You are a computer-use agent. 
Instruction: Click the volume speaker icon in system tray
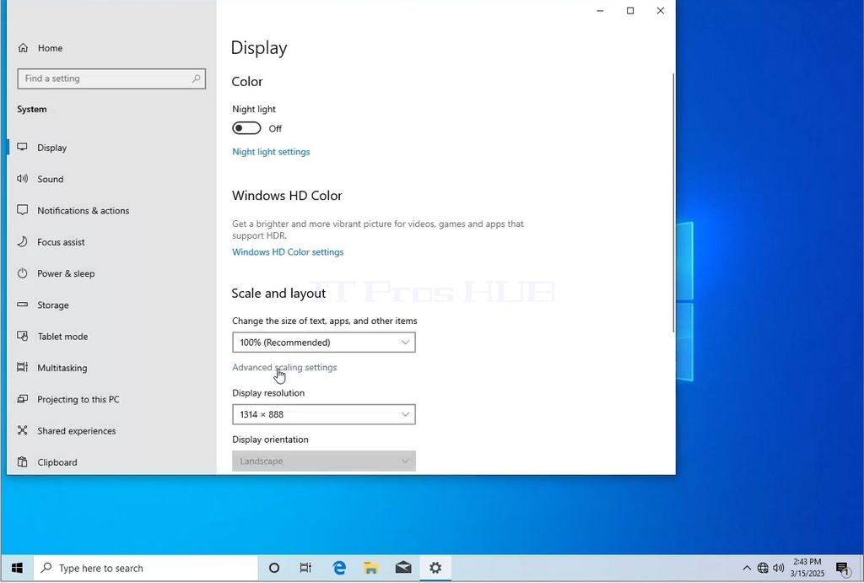(779, 568)
